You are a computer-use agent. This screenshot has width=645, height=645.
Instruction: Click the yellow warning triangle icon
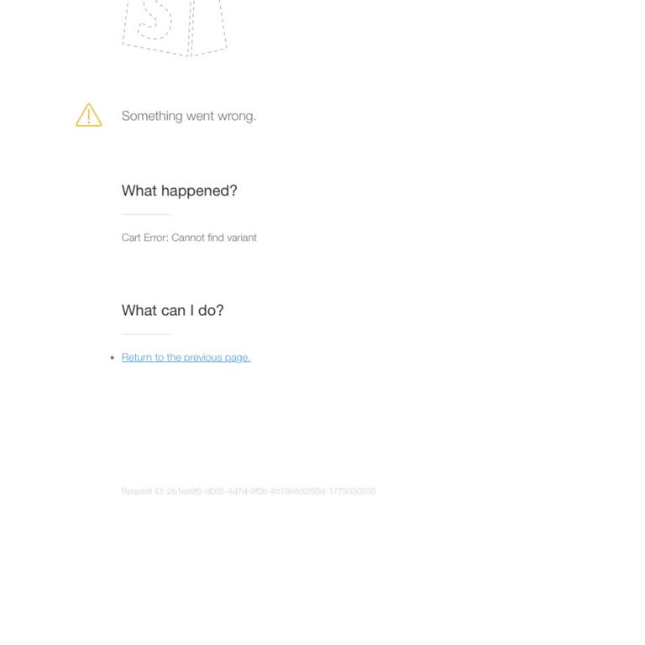pyautogui.click(x=89, y=115)
